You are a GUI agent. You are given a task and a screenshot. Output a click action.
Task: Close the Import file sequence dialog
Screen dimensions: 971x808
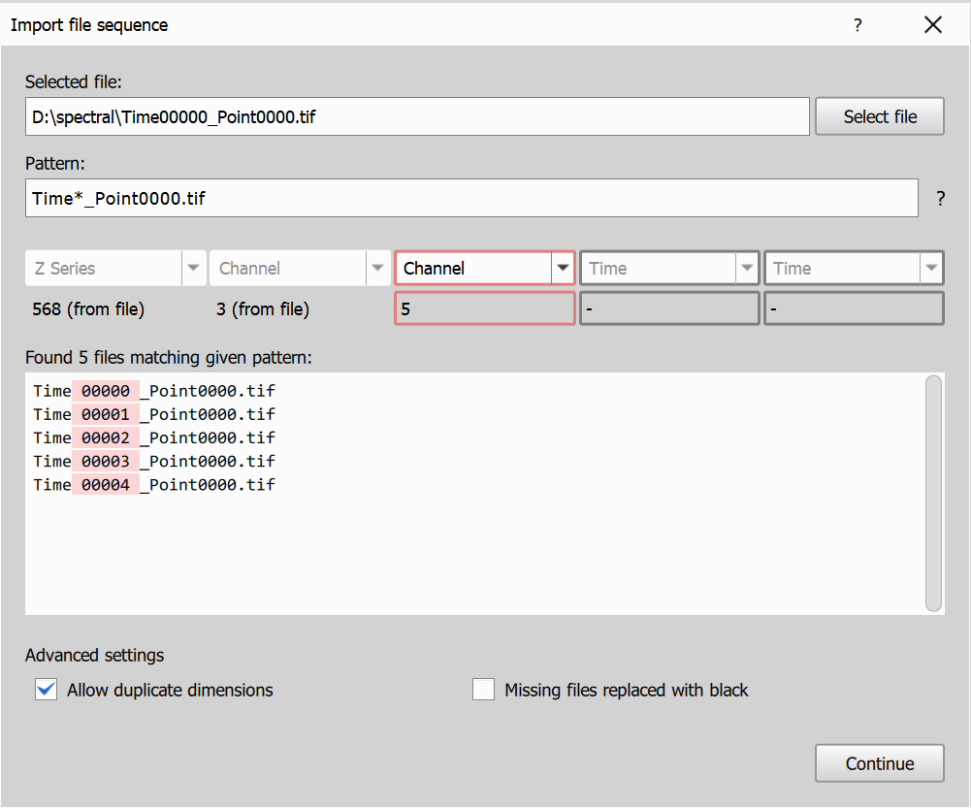tap(932, 24)
